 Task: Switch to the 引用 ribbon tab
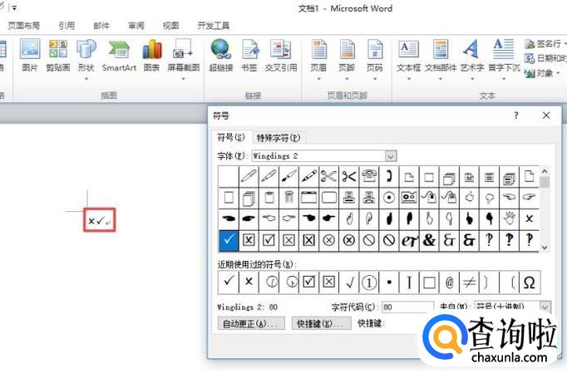tap(67, 26)
